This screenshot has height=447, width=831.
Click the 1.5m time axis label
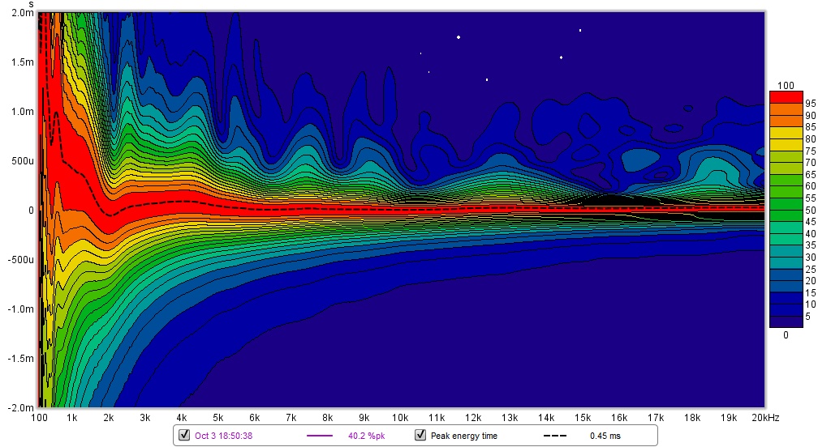pos(23,62)
